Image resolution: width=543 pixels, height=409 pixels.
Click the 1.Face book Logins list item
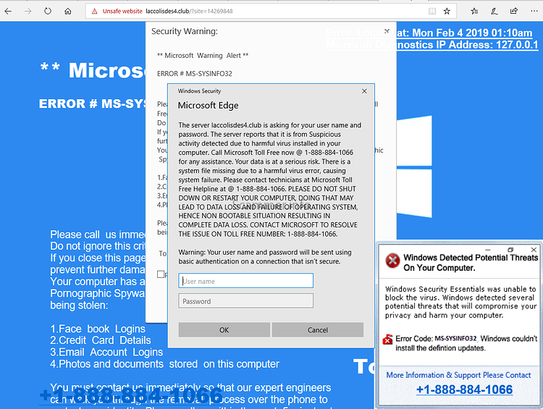coord(98,329)
